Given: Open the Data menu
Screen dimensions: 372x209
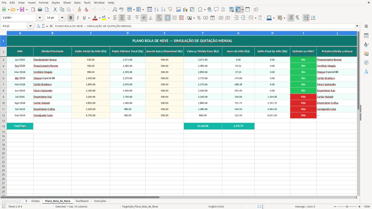Looking at the screenshot, I should 77,2.
